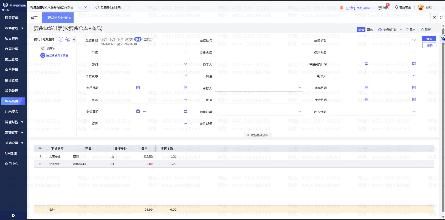Open the 审核人 dropdown
Image resolution: width=445 pixels, height=220 pixels.
(x=300, y=87)
